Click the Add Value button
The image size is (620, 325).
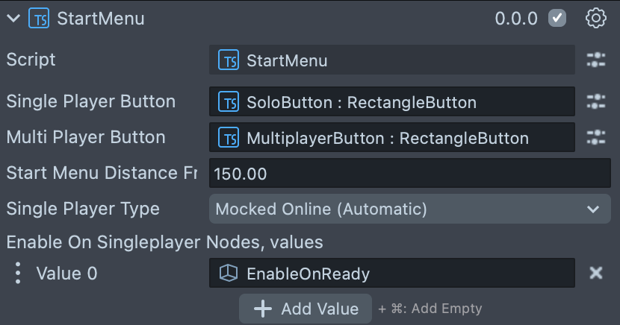point(306,309)
